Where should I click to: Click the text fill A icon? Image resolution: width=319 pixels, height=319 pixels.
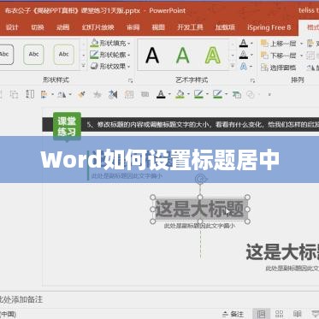243,44
